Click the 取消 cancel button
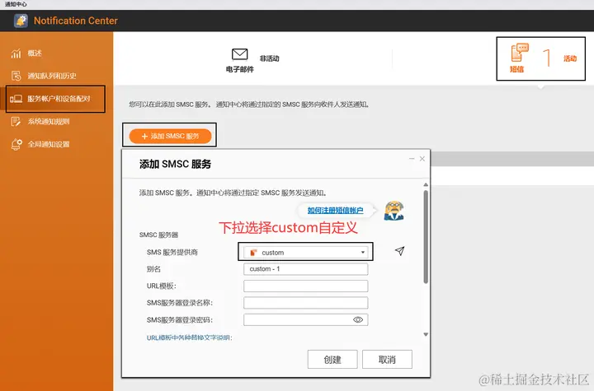The height and width of the screenshot is (391, 594). 387,359
